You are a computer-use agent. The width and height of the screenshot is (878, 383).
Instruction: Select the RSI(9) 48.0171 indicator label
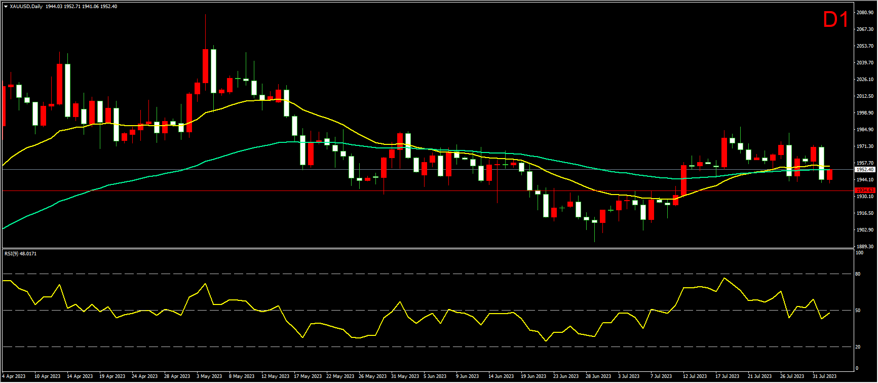click(x=20, y=253)
